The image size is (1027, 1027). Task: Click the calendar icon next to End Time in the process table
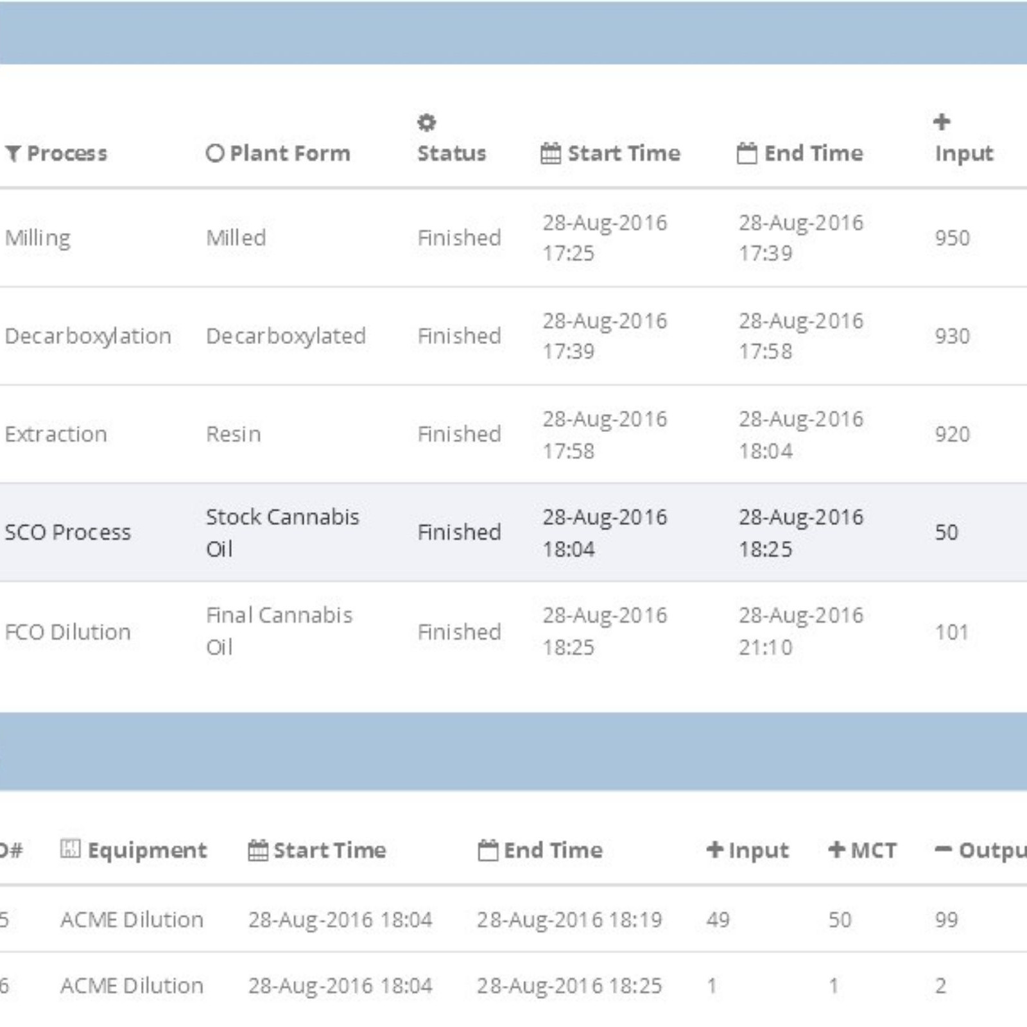747,153
